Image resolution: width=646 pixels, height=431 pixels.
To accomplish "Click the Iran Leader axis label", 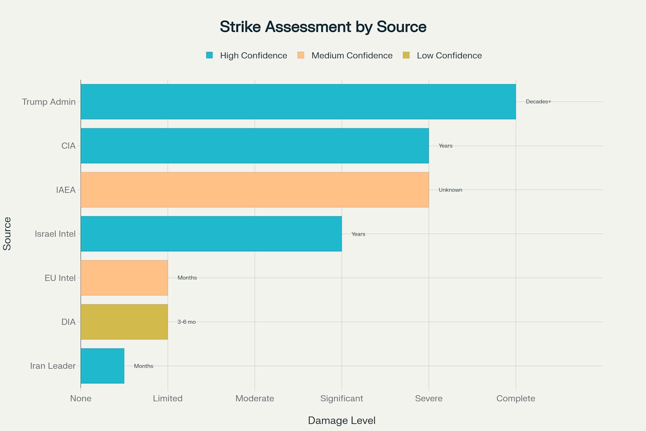I will [53, 366].
